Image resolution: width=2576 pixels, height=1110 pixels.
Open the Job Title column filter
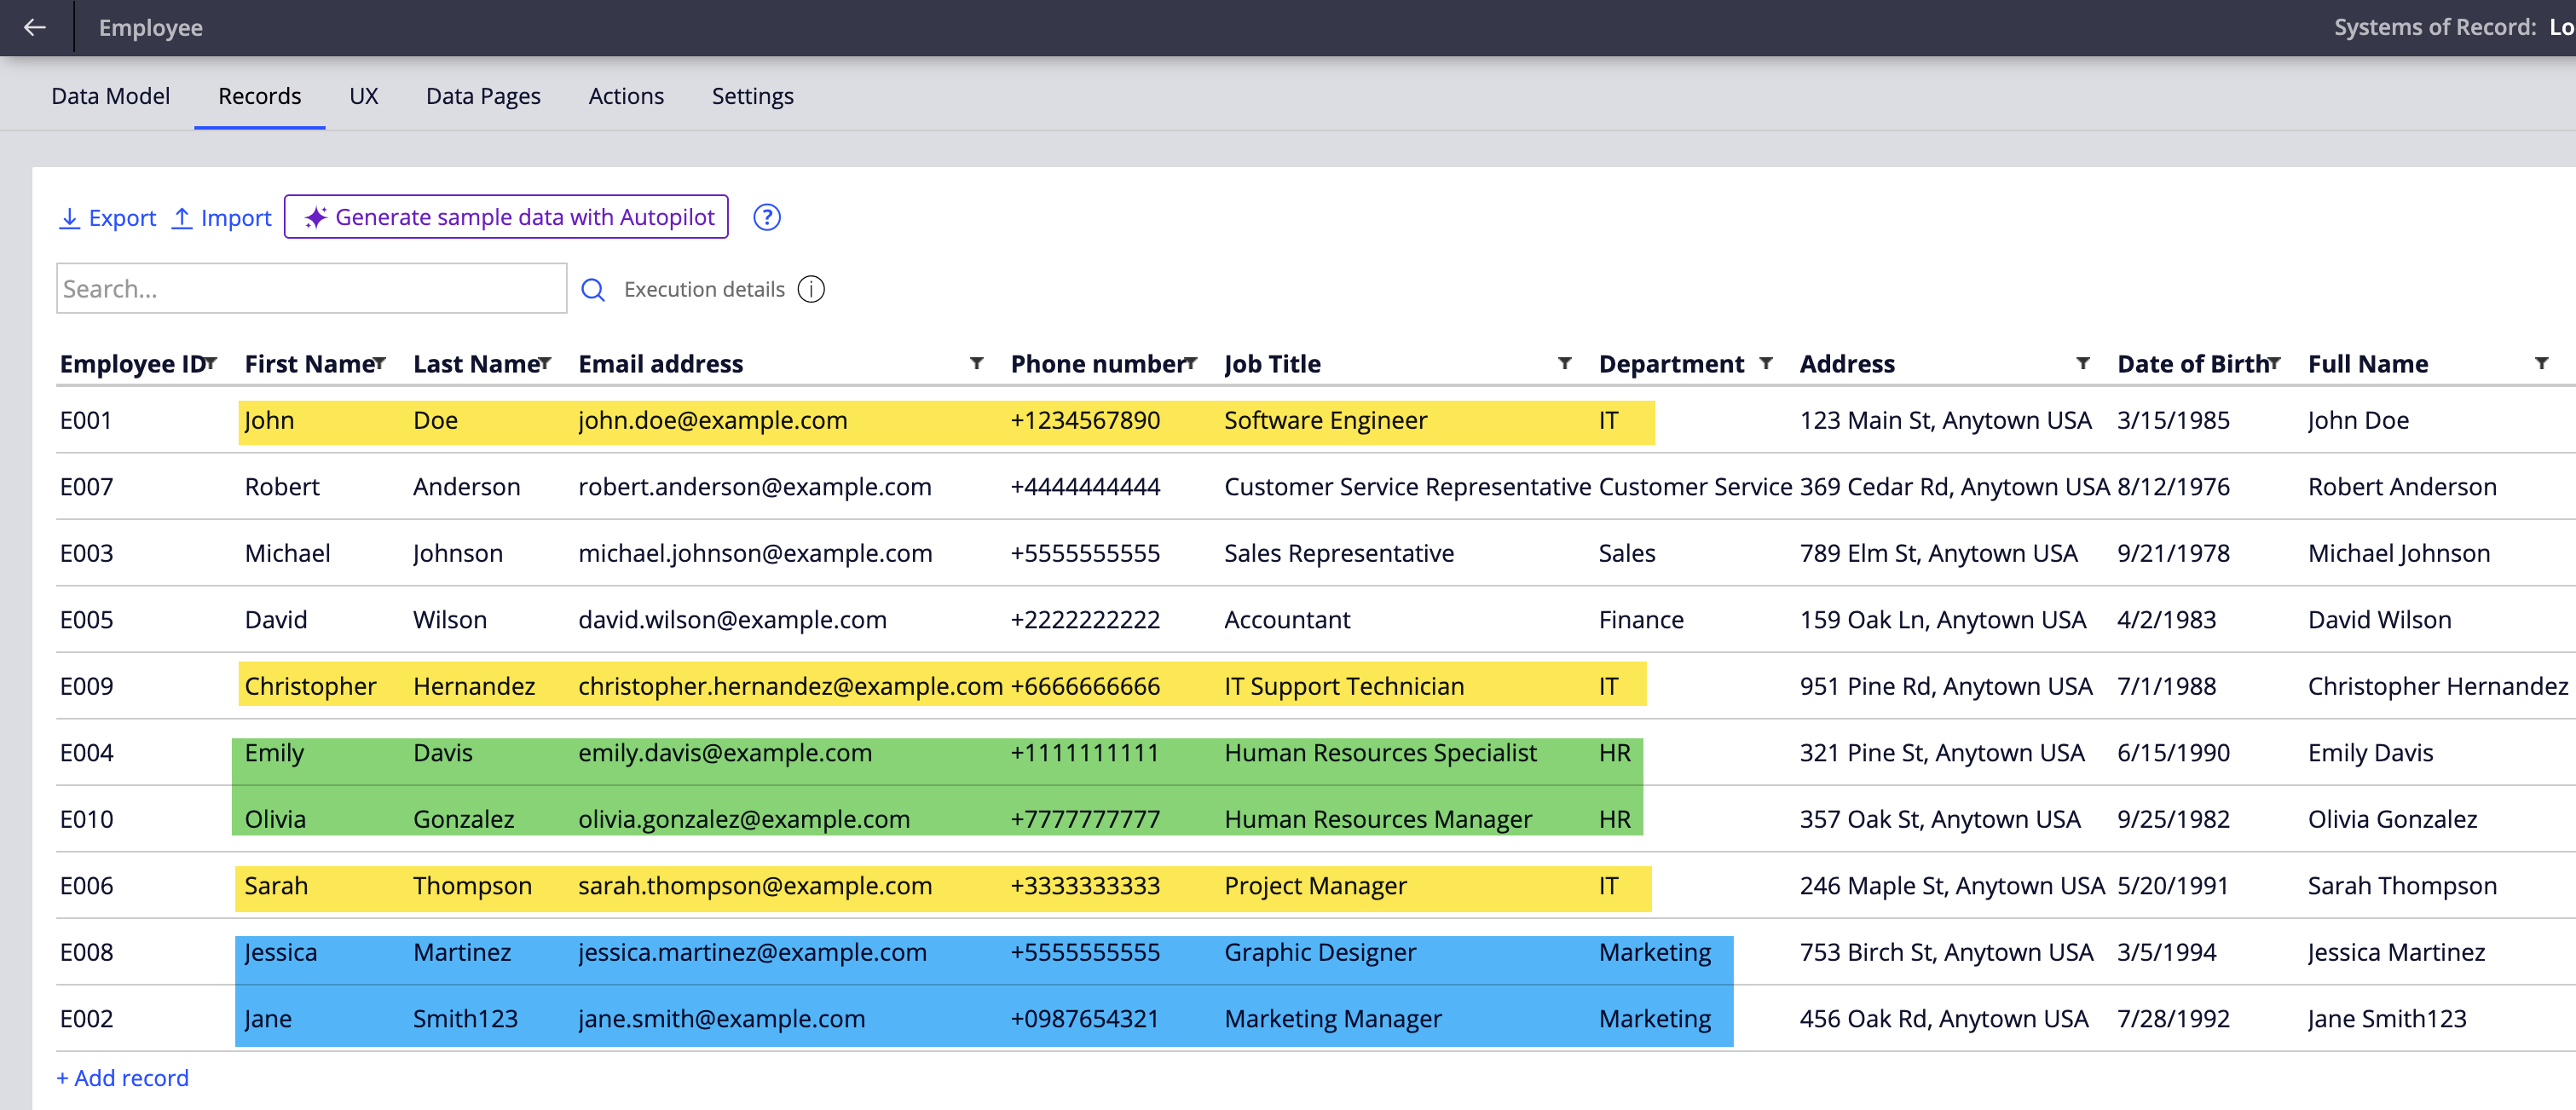click(1564, 363)
